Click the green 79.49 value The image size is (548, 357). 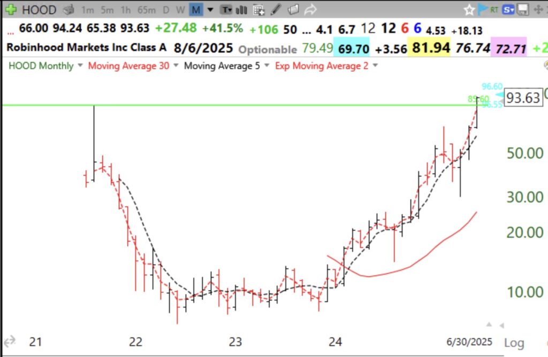coord(317,48)
